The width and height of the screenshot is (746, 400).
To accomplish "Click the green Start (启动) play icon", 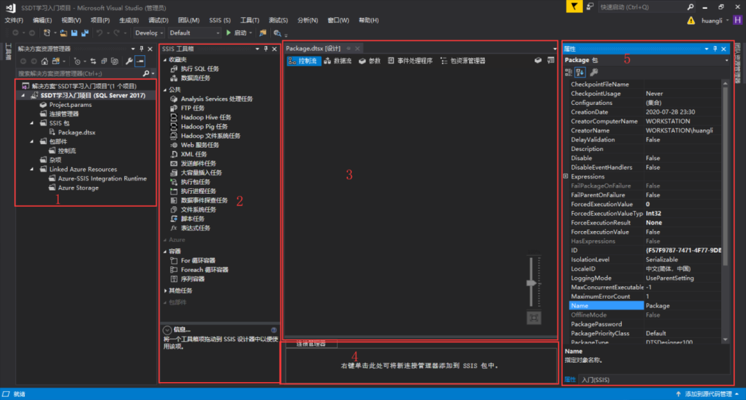I will click(x=229, y=33).
